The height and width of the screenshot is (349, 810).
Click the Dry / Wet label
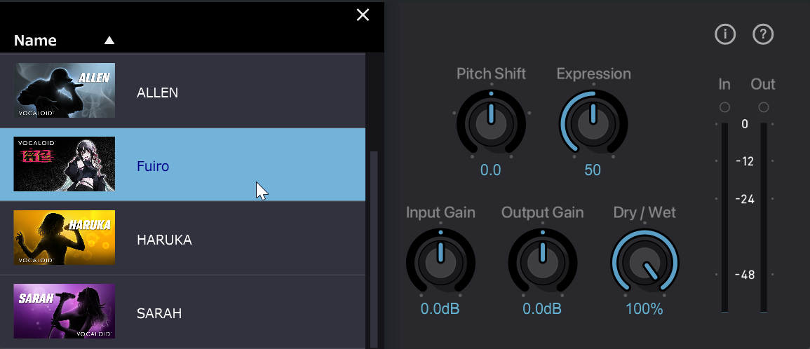click(644, 213)
